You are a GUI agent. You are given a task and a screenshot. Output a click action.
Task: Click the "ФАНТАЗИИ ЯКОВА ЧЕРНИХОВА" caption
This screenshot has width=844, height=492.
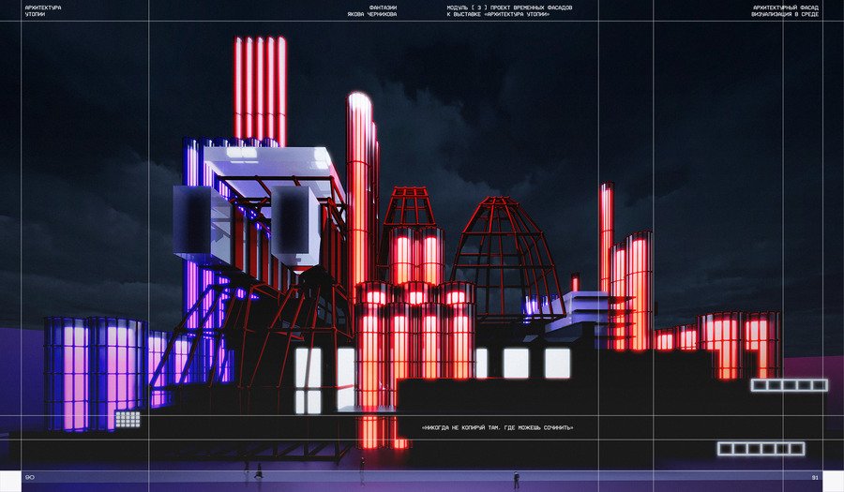coord(372,11)
